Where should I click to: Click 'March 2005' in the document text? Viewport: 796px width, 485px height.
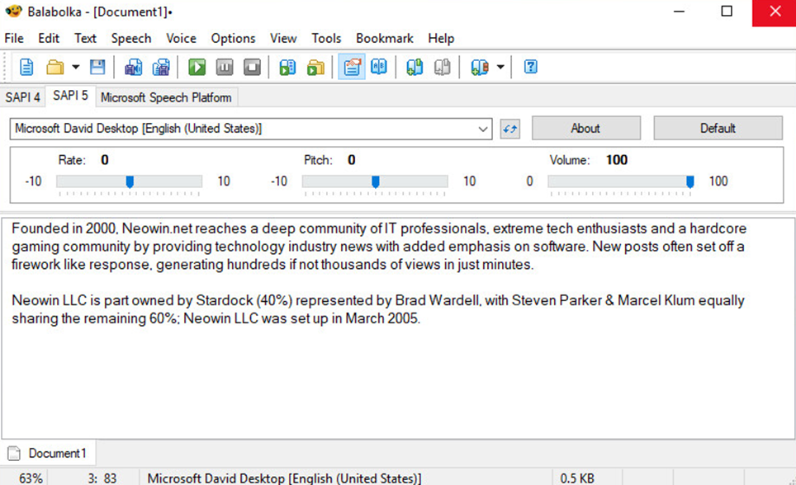click(x=381, y=318)
